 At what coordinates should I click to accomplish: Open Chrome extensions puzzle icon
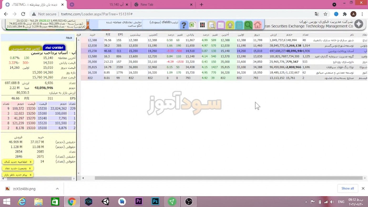pyautogui.click(x=345, y=14)
